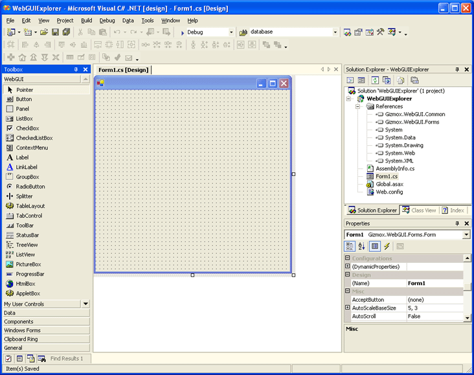Switch to the Class View tab

point(419,210)
